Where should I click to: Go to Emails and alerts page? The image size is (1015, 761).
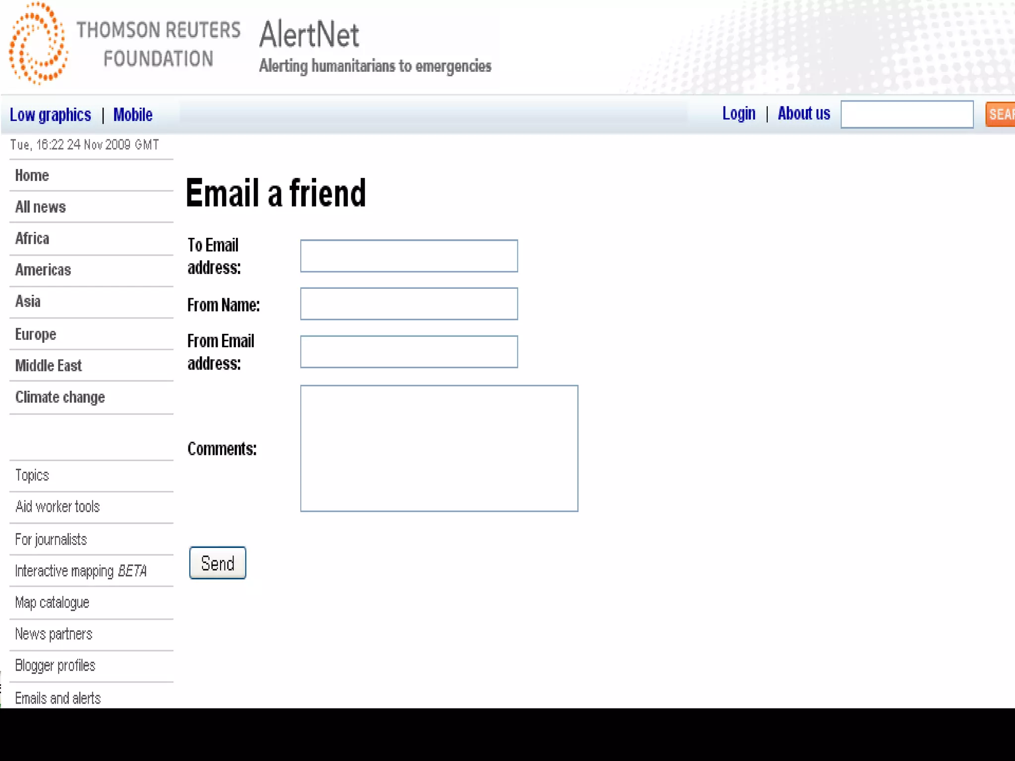pos(58,698)
